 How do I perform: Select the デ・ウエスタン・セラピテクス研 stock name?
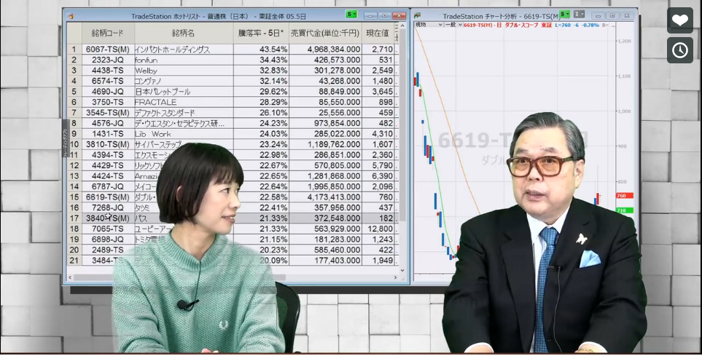click(179, 124)
